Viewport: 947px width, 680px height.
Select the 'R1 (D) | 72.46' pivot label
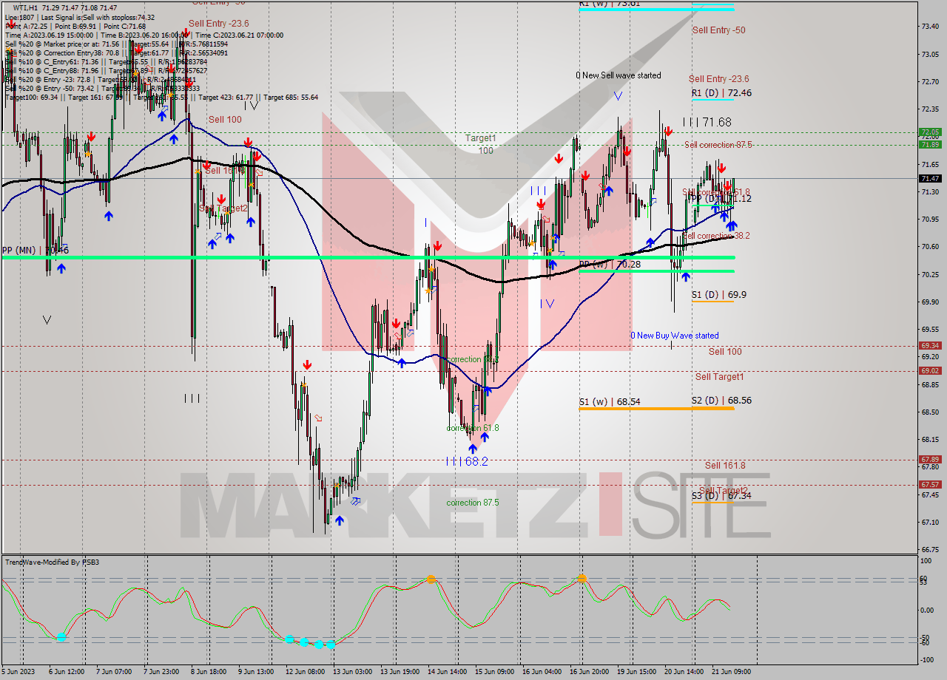(721, 93)
